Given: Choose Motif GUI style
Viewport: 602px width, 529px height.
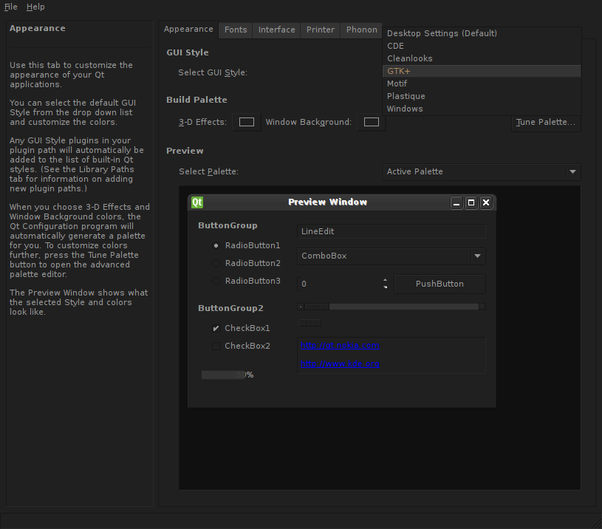Looking at the screenshot, I should pos(482,83).
